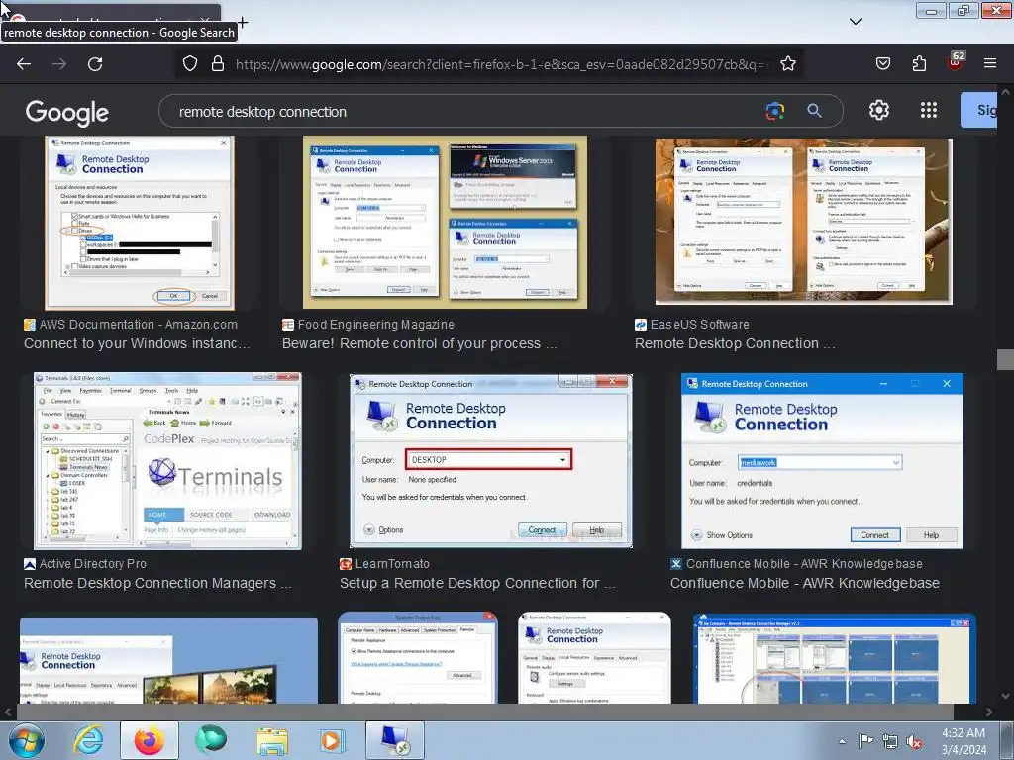The width and height of the screenshot is (1014, 760).
Task: Open the Extensions puzzle icon
Action: 919,64
